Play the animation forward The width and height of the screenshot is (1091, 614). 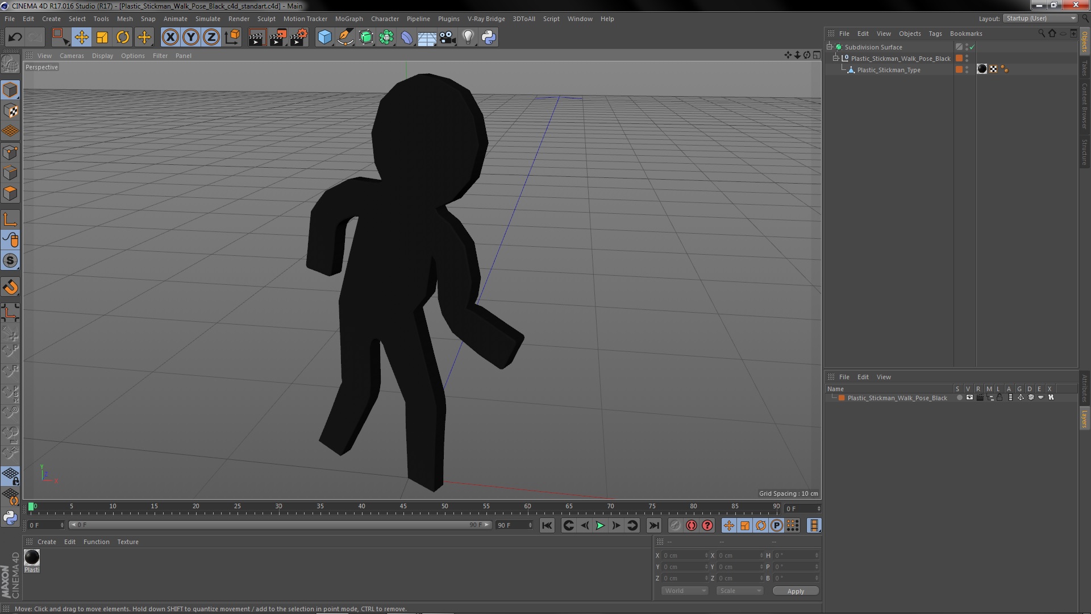(x=600, y=526)
